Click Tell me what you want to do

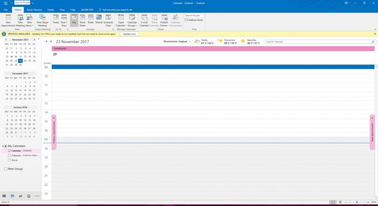point(115,10)
